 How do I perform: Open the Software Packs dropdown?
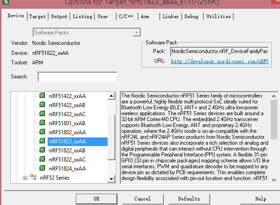tap(137, 33)
